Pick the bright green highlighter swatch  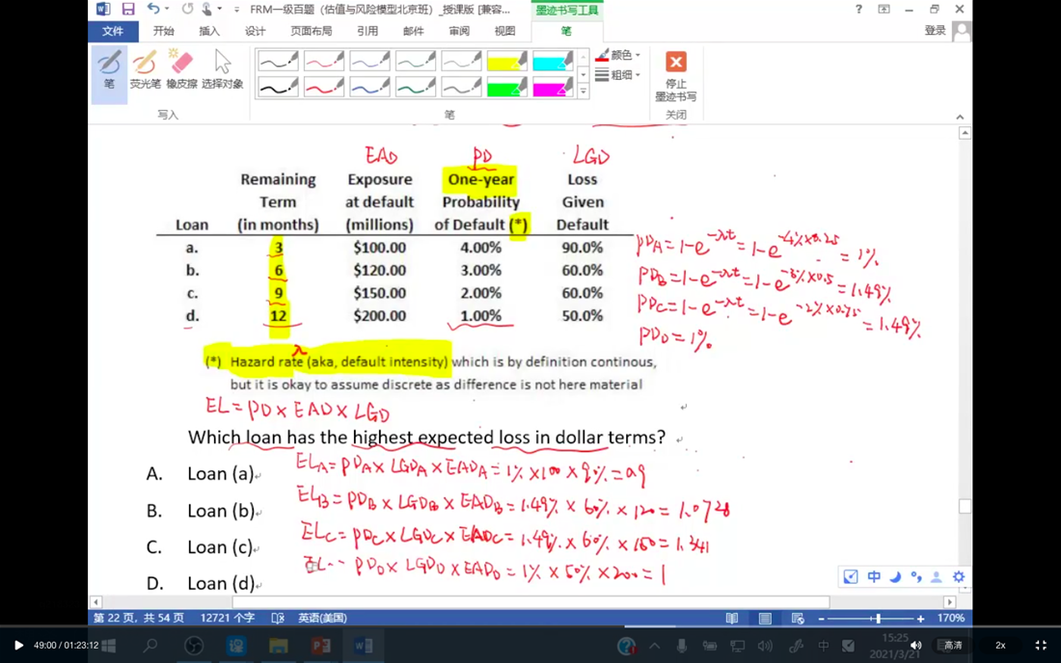click(x=506, y=87)
